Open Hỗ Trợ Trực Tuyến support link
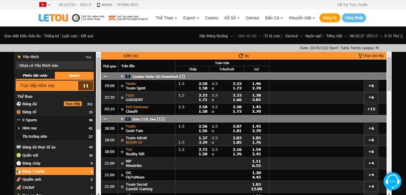Viewport: 406px width, 195px height. [352, 5]
